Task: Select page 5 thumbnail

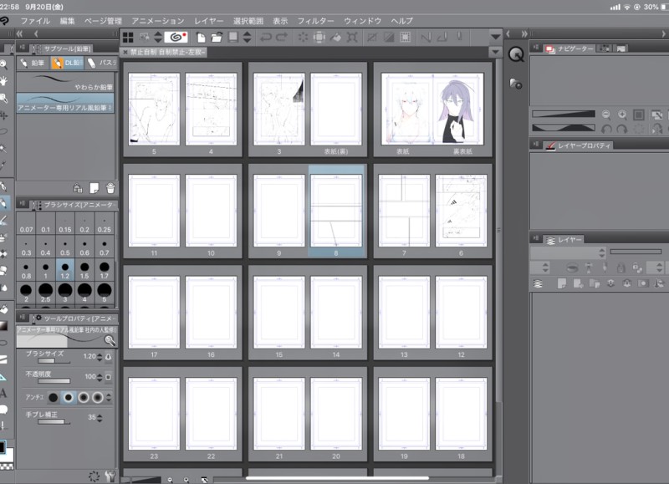Action: (x=154, y=110)
